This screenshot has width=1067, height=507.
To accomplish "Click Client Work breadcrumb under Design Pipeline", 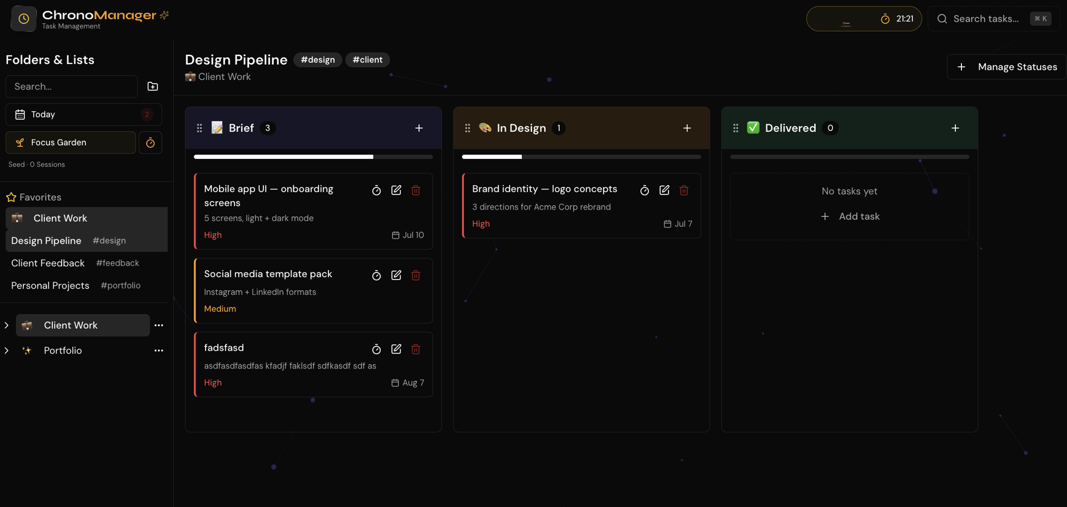I will click(218, 77).
